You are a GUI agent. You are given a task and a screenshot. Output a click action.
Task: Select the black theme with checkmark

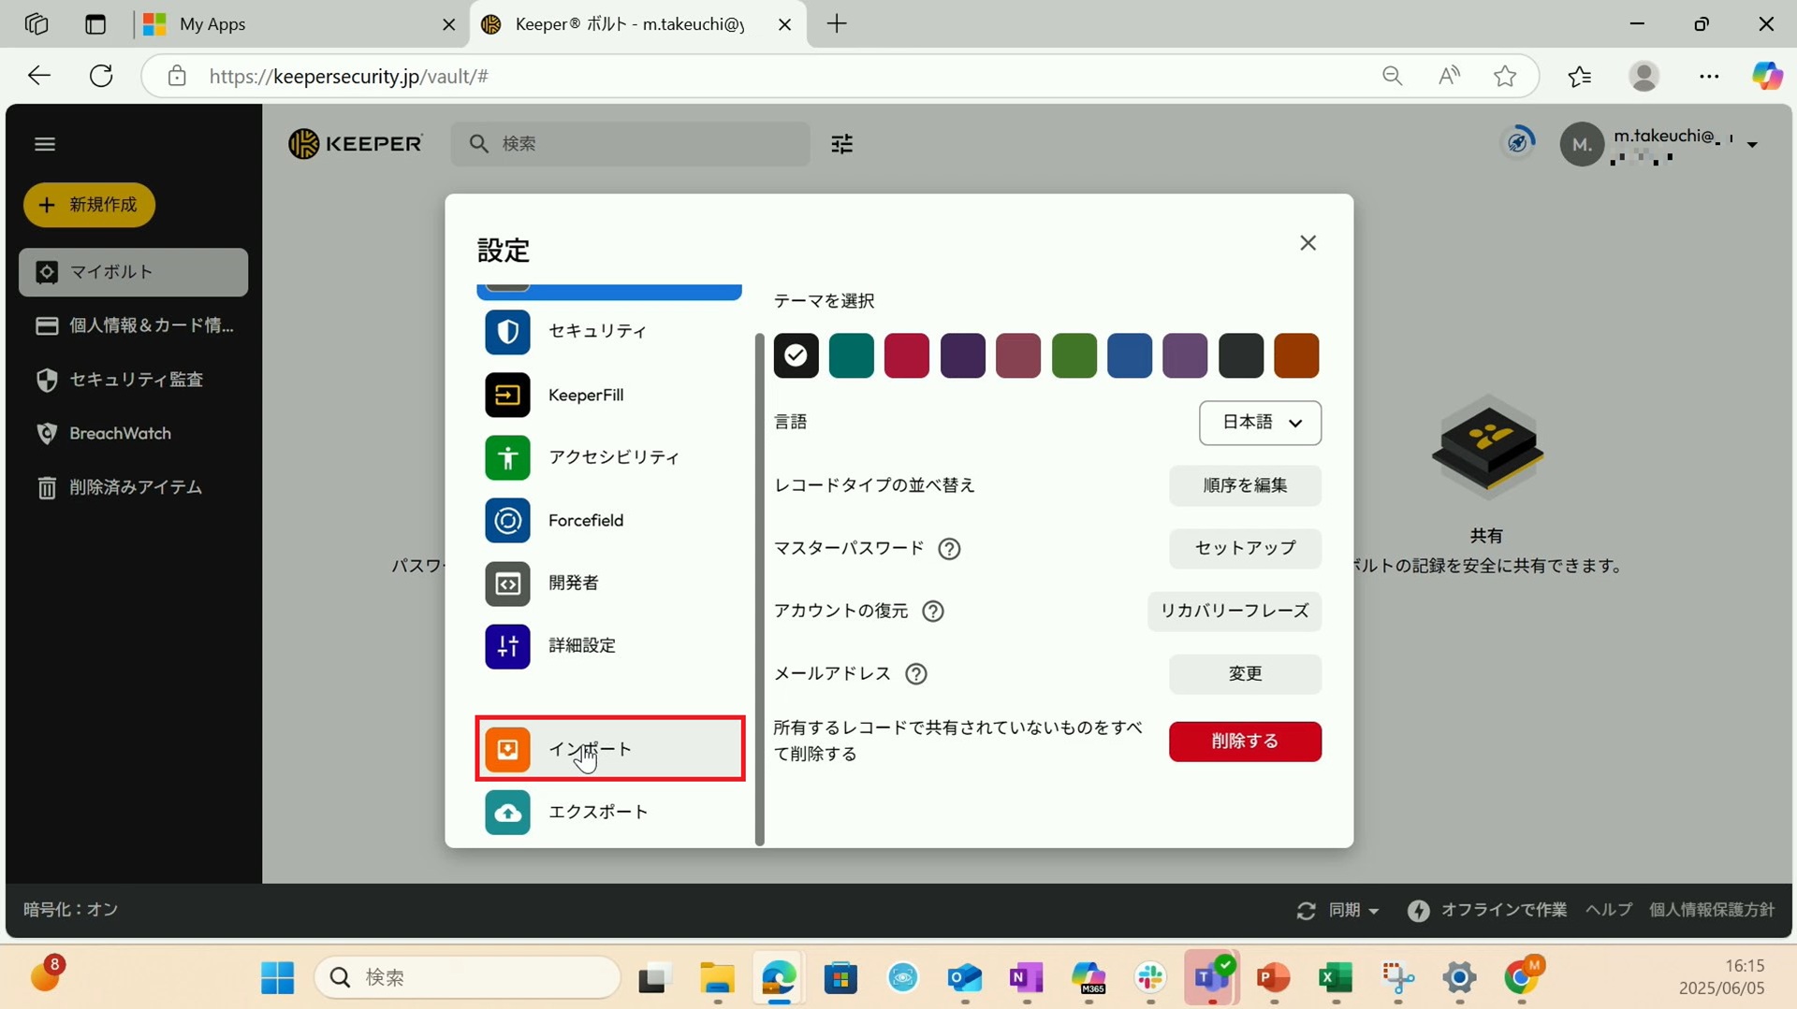[x=796, y=356]
